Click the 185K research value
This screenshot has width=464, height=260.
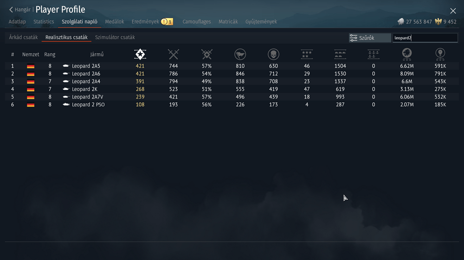(x=440, y=105)
